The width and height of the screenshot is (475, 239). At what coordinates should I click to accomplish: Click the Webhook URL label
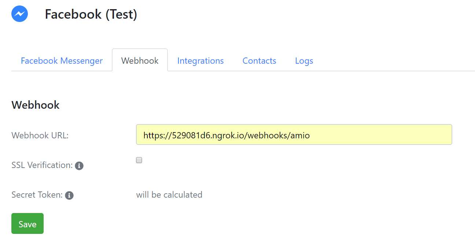click(x=40, y=135)
